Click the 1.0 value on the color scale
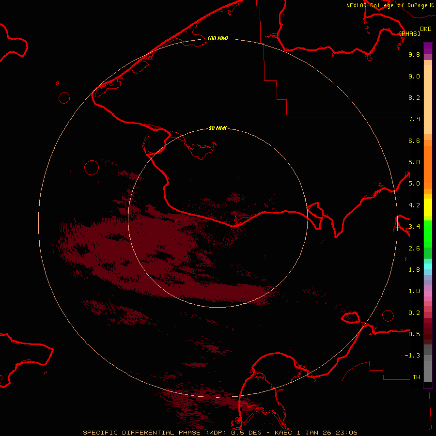The image size is (436, 436). coord(414,291)
